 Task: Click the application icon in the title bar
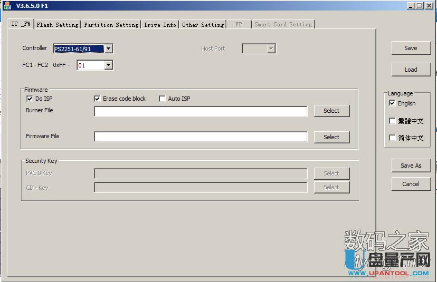point(7,5)
